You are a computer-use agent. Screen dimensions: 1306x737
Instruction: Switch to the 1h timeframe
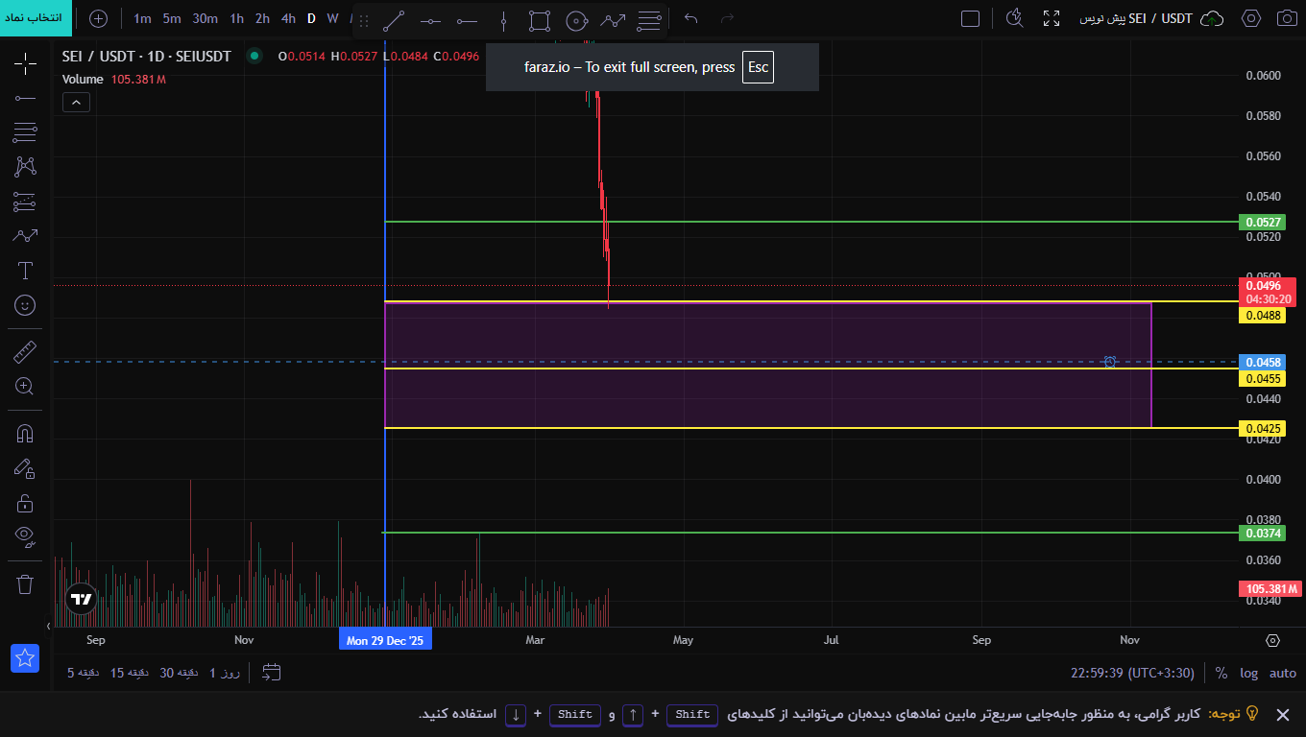coord(236,18)
